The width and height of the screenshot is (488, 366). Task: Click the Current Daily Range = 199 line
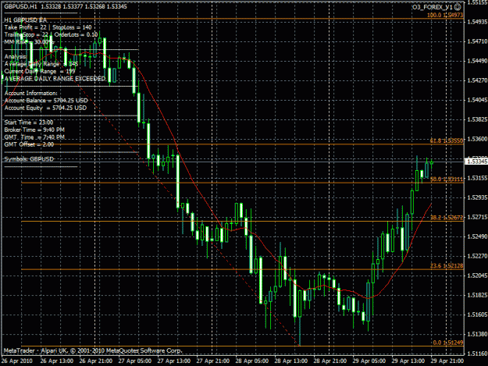pyautogui.click(x=40, y=71)
